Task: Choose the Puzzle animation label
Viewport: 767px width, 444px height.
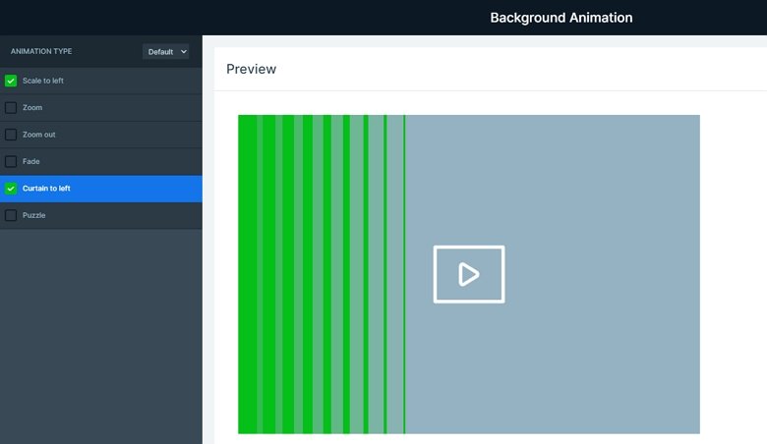Action: [x=33, y=215]
